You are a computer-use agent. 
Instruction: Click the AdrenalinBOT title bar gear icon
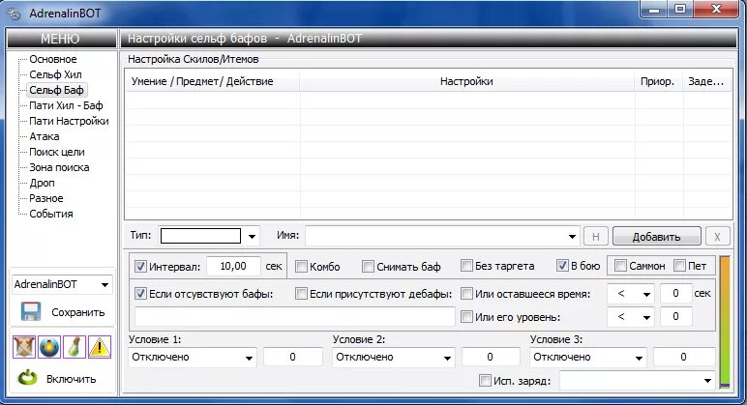click(x=15, y=14)
